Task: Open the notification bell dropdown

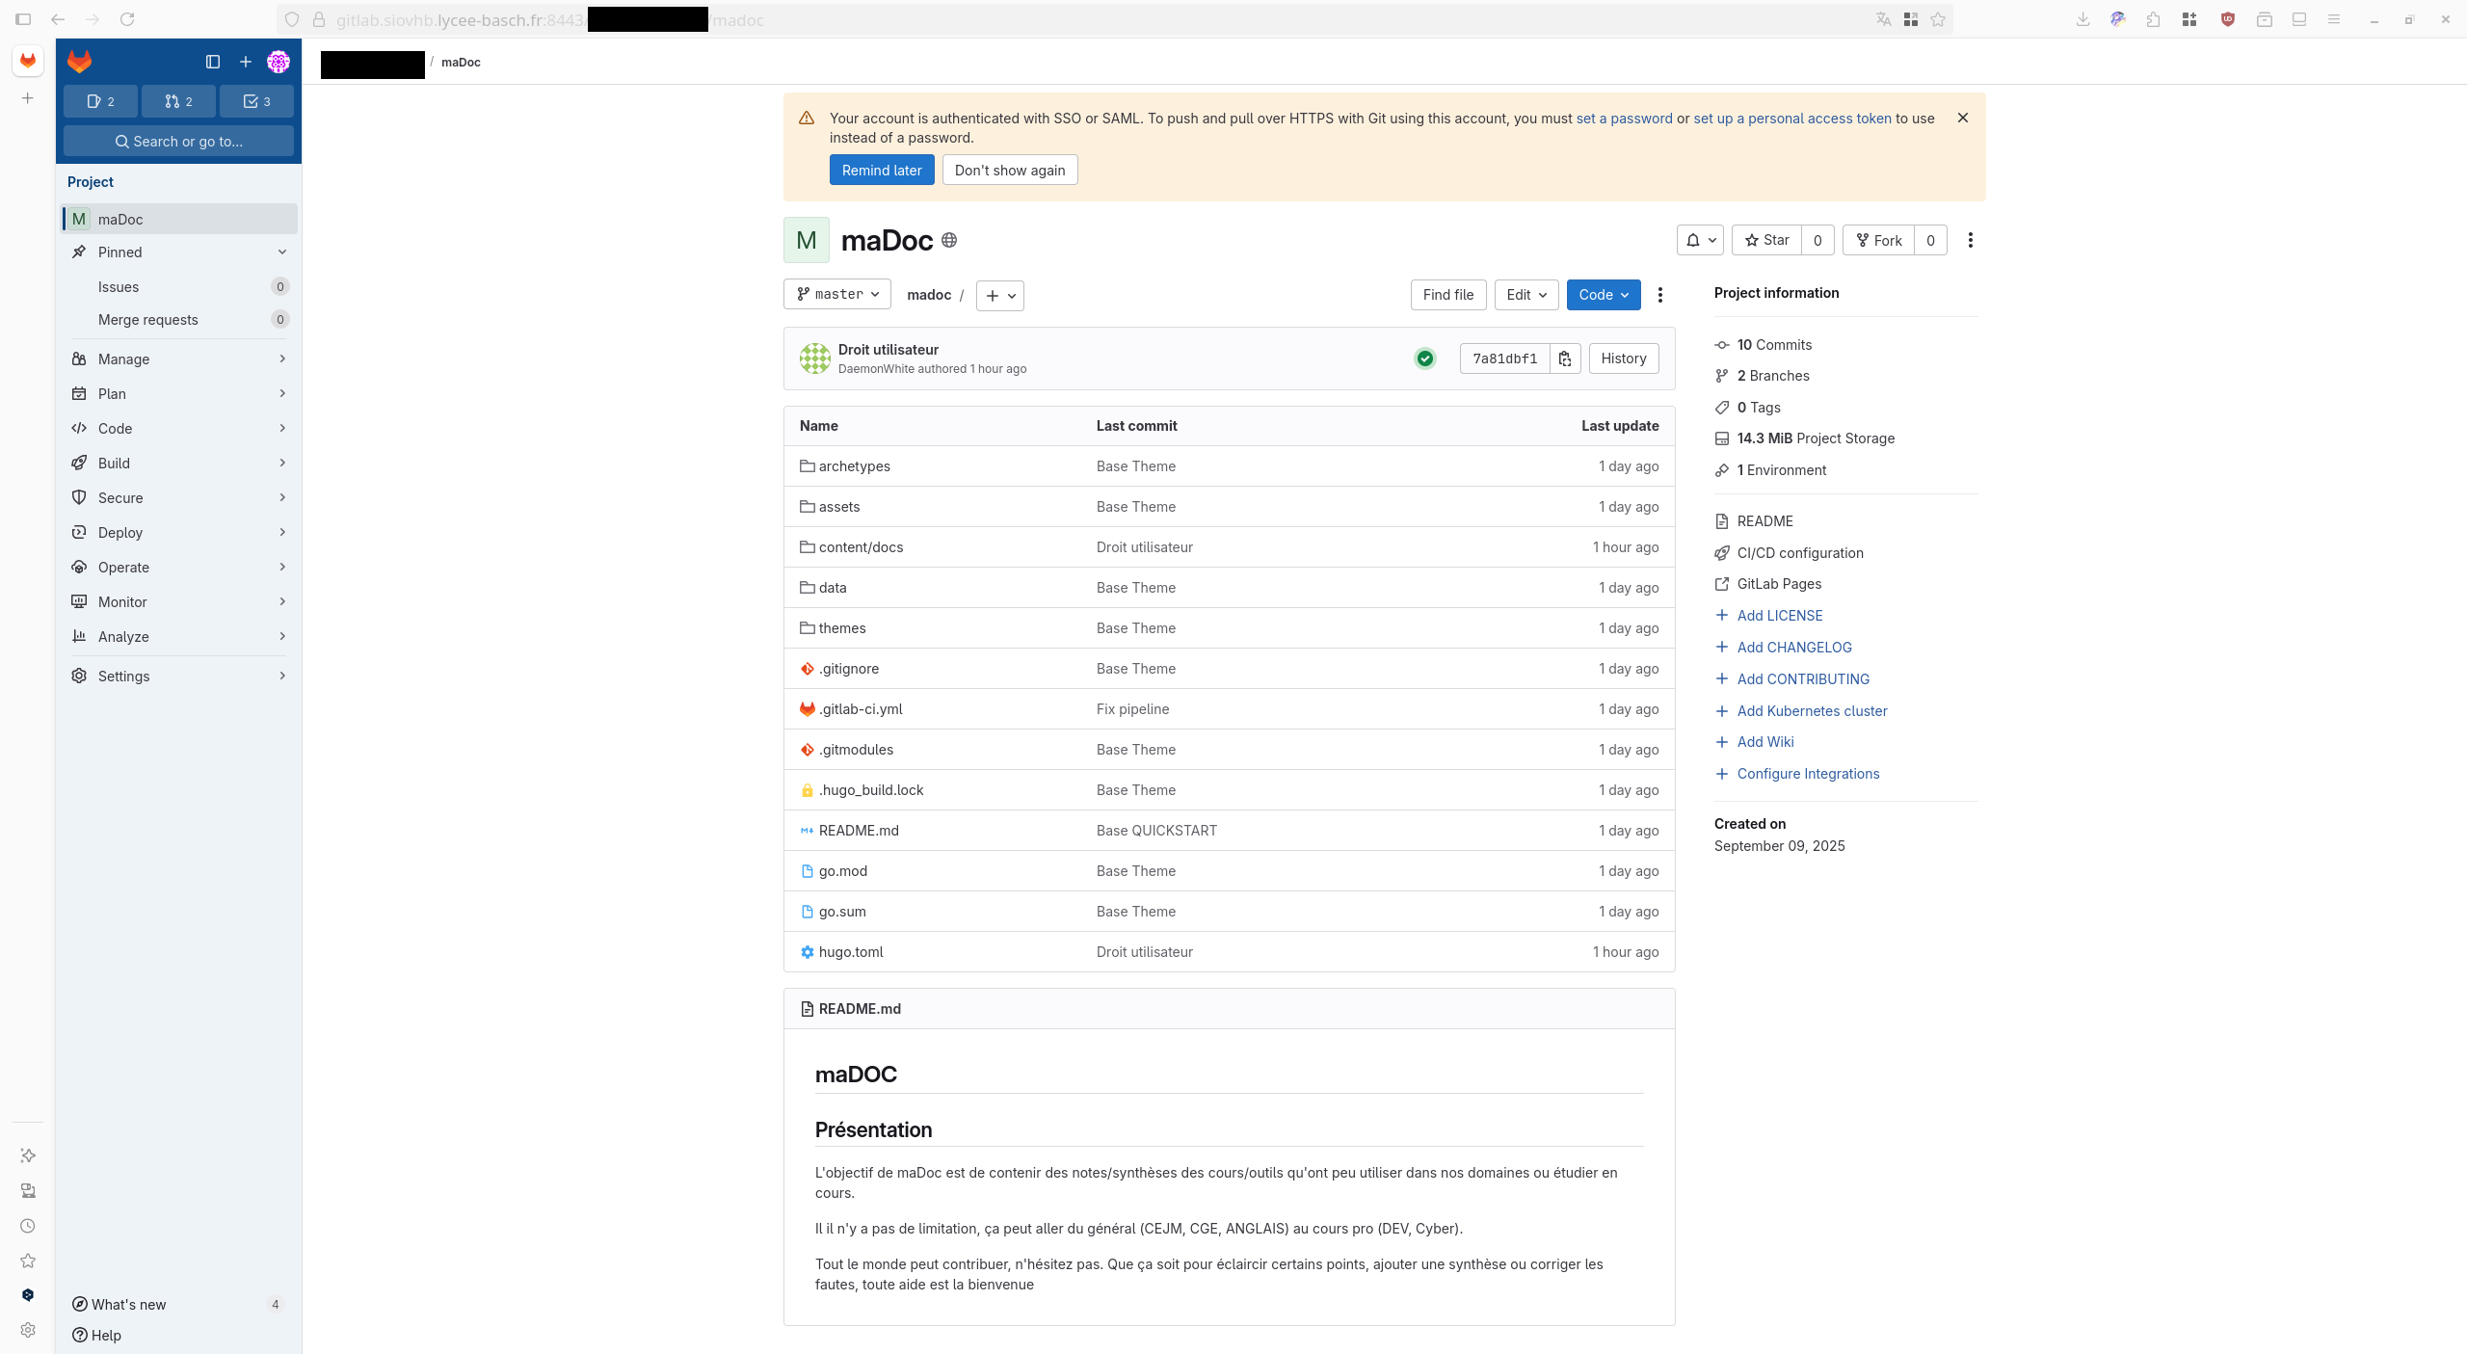Action: (x=1700, y=240)
